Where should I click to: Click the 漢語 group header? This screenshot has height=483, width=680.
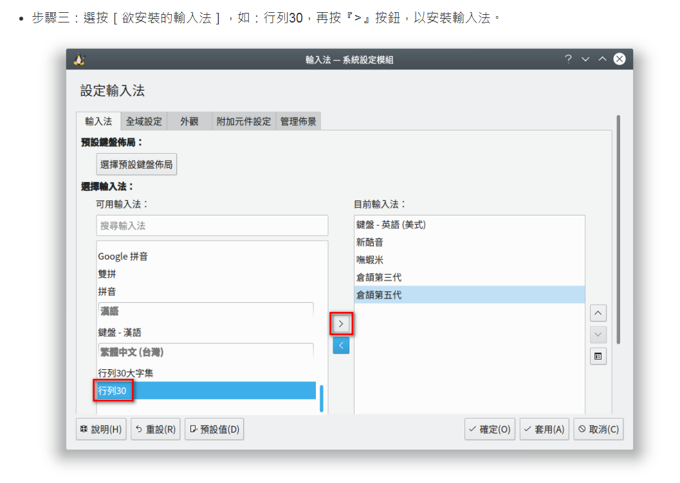click(206, 311)
